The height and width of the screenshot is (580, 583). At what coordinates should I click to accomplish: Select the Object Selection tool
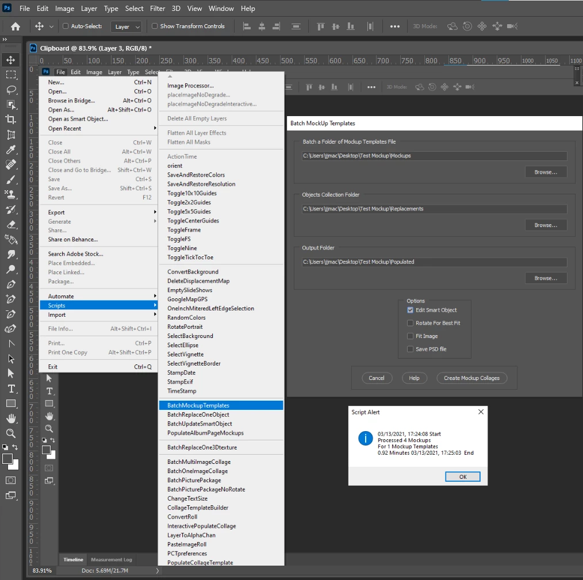pyautogui.click(x=11, y=105)
